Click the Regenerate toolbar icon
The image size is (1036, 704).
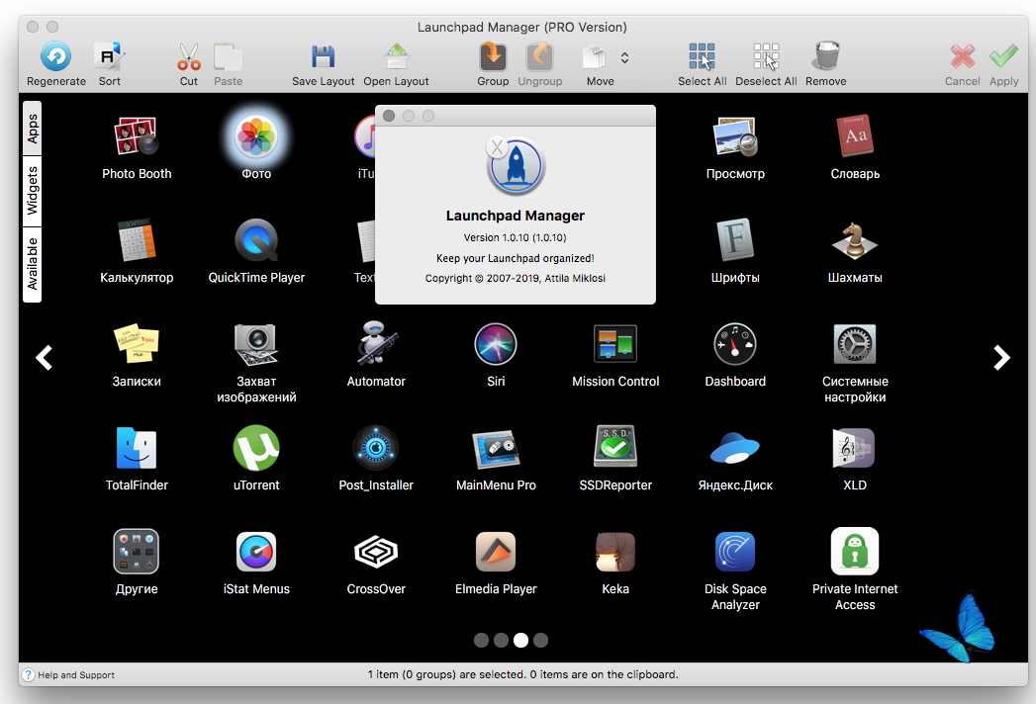56,56
